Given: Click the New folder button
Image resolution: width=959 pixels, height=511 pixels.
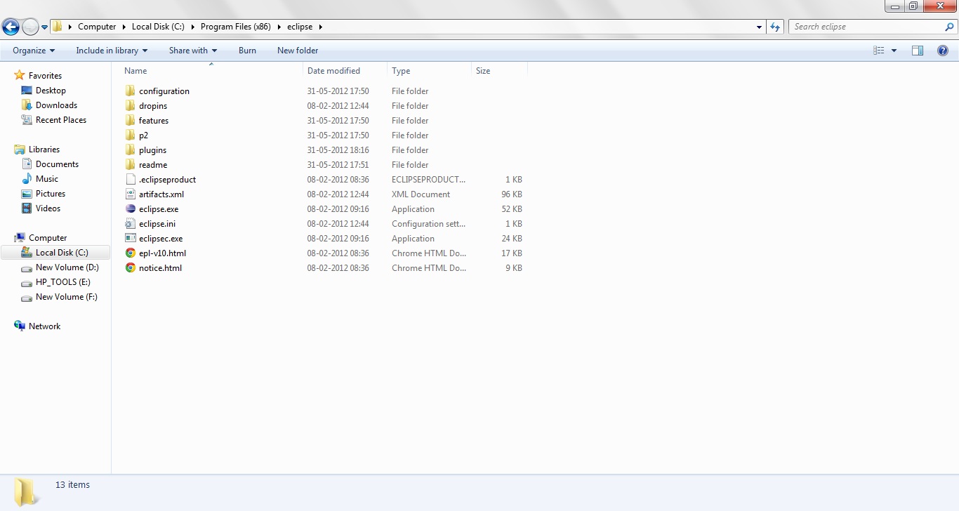Looking at the screenshot, I should tap(298, 51).
